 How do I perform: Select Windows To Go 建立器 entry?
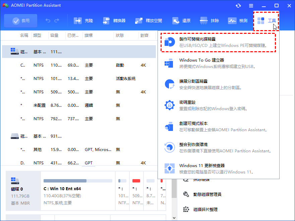218,63
